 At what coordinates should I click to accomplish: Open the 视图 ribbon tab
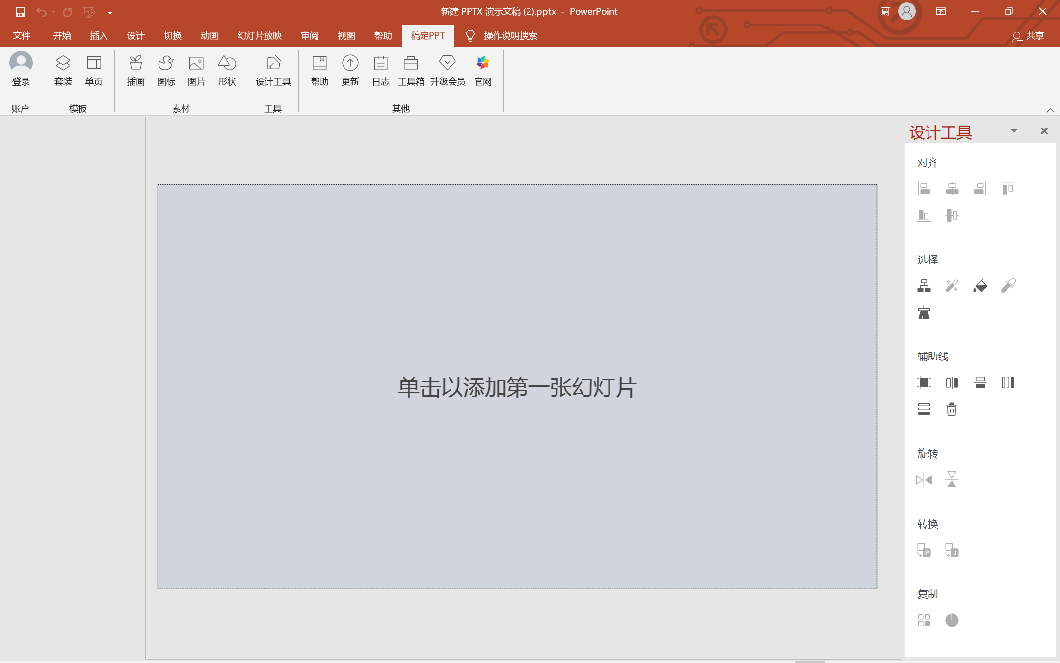(x=345, y=35)
